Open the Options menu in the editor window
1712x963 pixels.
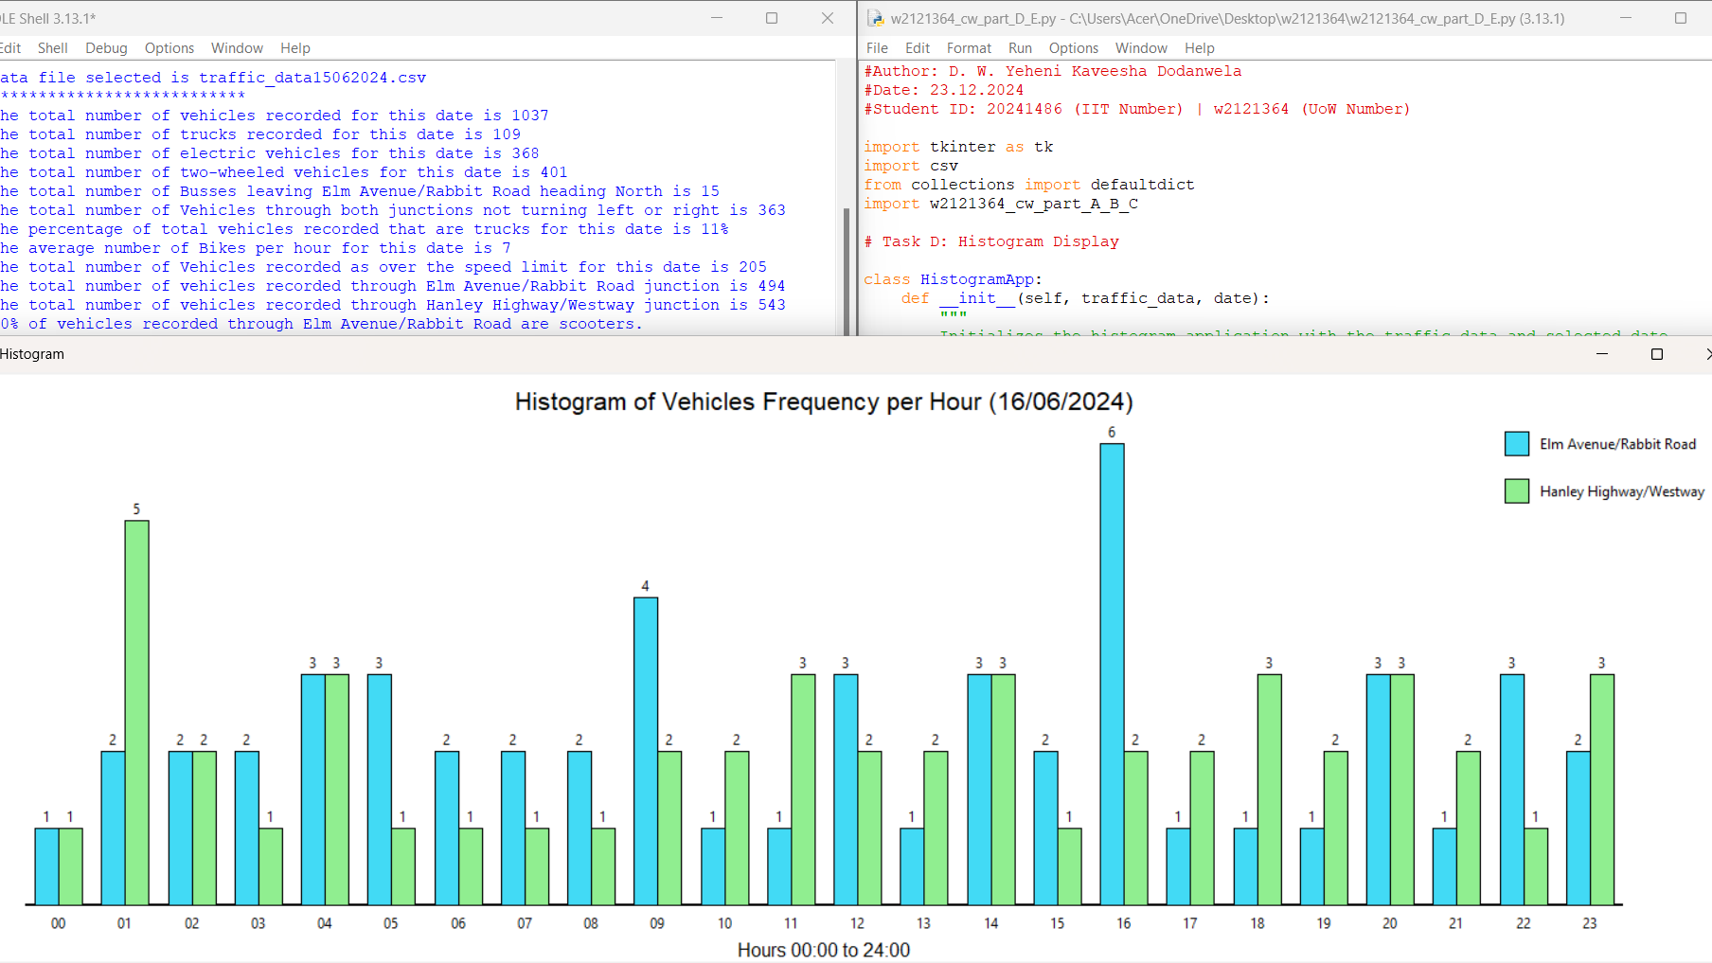1073,47
